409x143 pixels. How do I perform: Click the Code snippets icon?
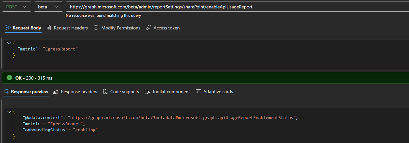click(x=105, y=92)
